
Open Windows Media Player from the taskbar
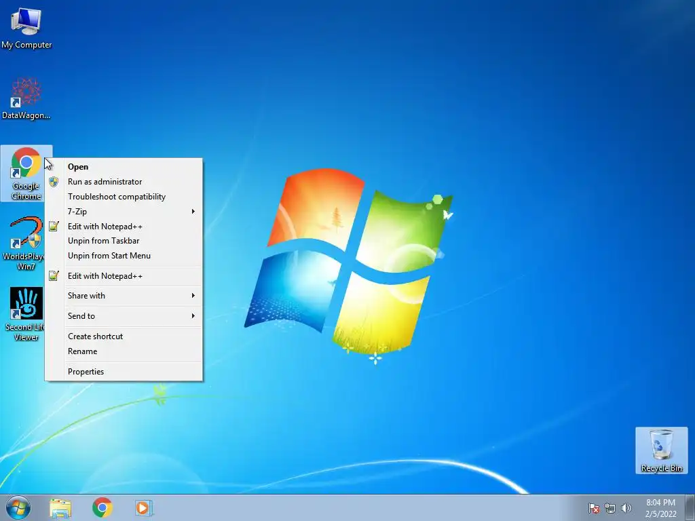click(x=144, y=508)
